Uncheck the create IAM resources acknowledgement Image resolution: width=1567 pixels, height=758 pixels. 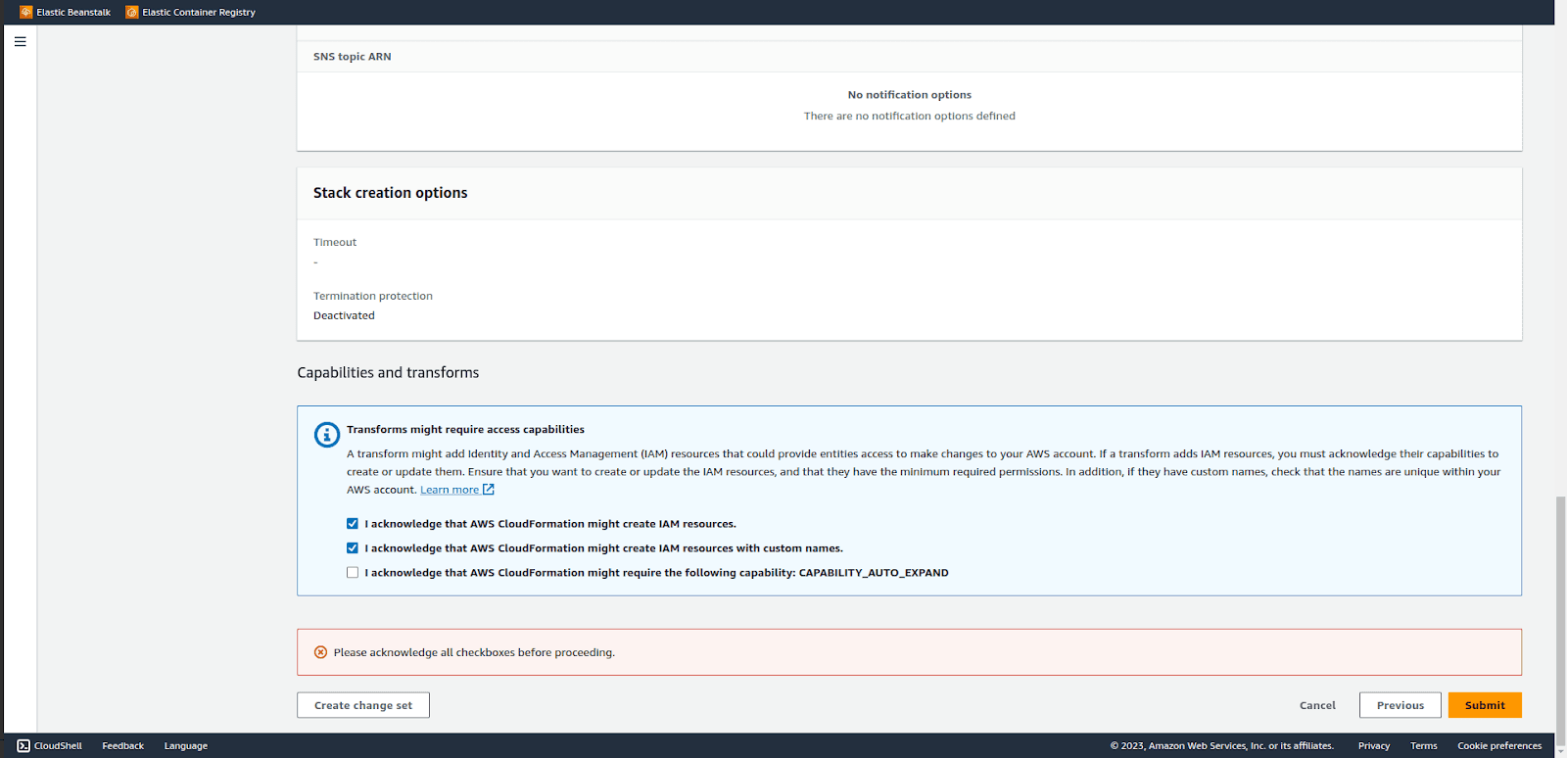point(353,524)
